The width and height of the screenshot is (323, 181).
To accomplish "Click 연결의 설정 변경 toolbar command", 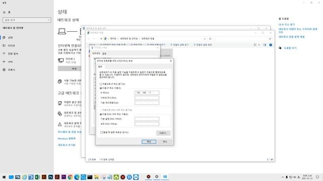I will [x=203, y=45].
